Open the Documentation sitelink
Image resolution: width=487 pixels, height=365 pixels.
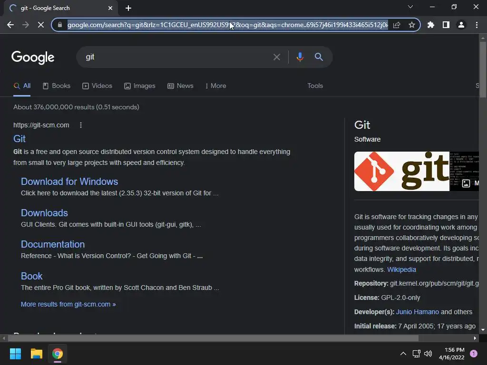point(52,244)
